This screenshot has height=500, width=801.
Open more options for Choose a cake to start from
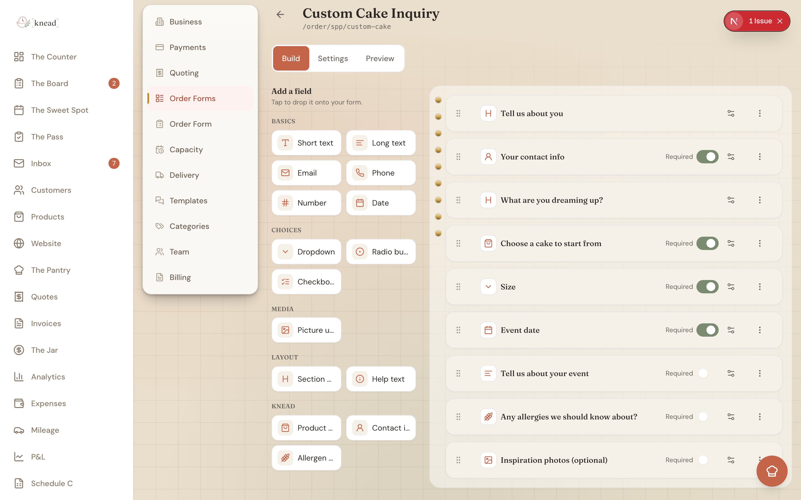coord(760,243)
